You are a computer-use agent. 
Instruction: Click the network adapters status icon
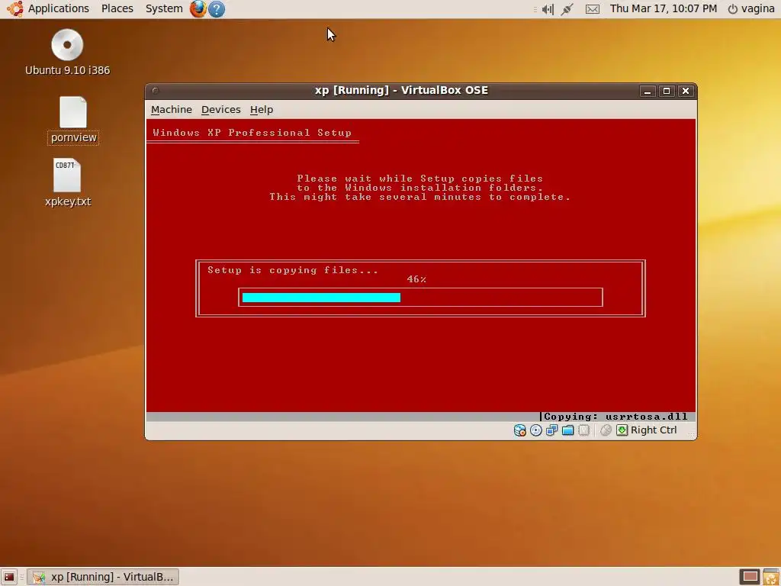[552, 430]
